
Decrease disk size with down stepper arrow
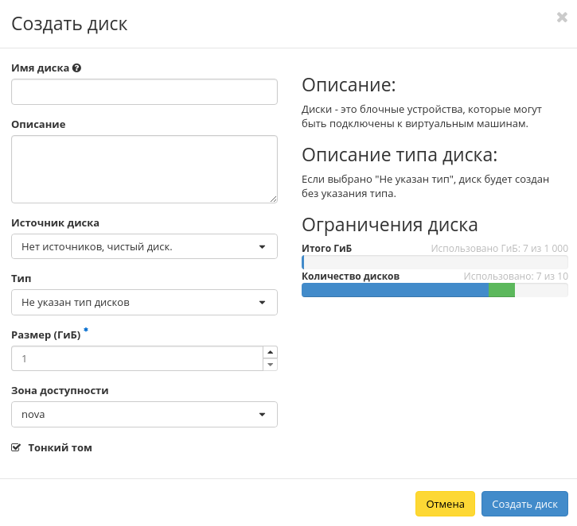[270, 365]
